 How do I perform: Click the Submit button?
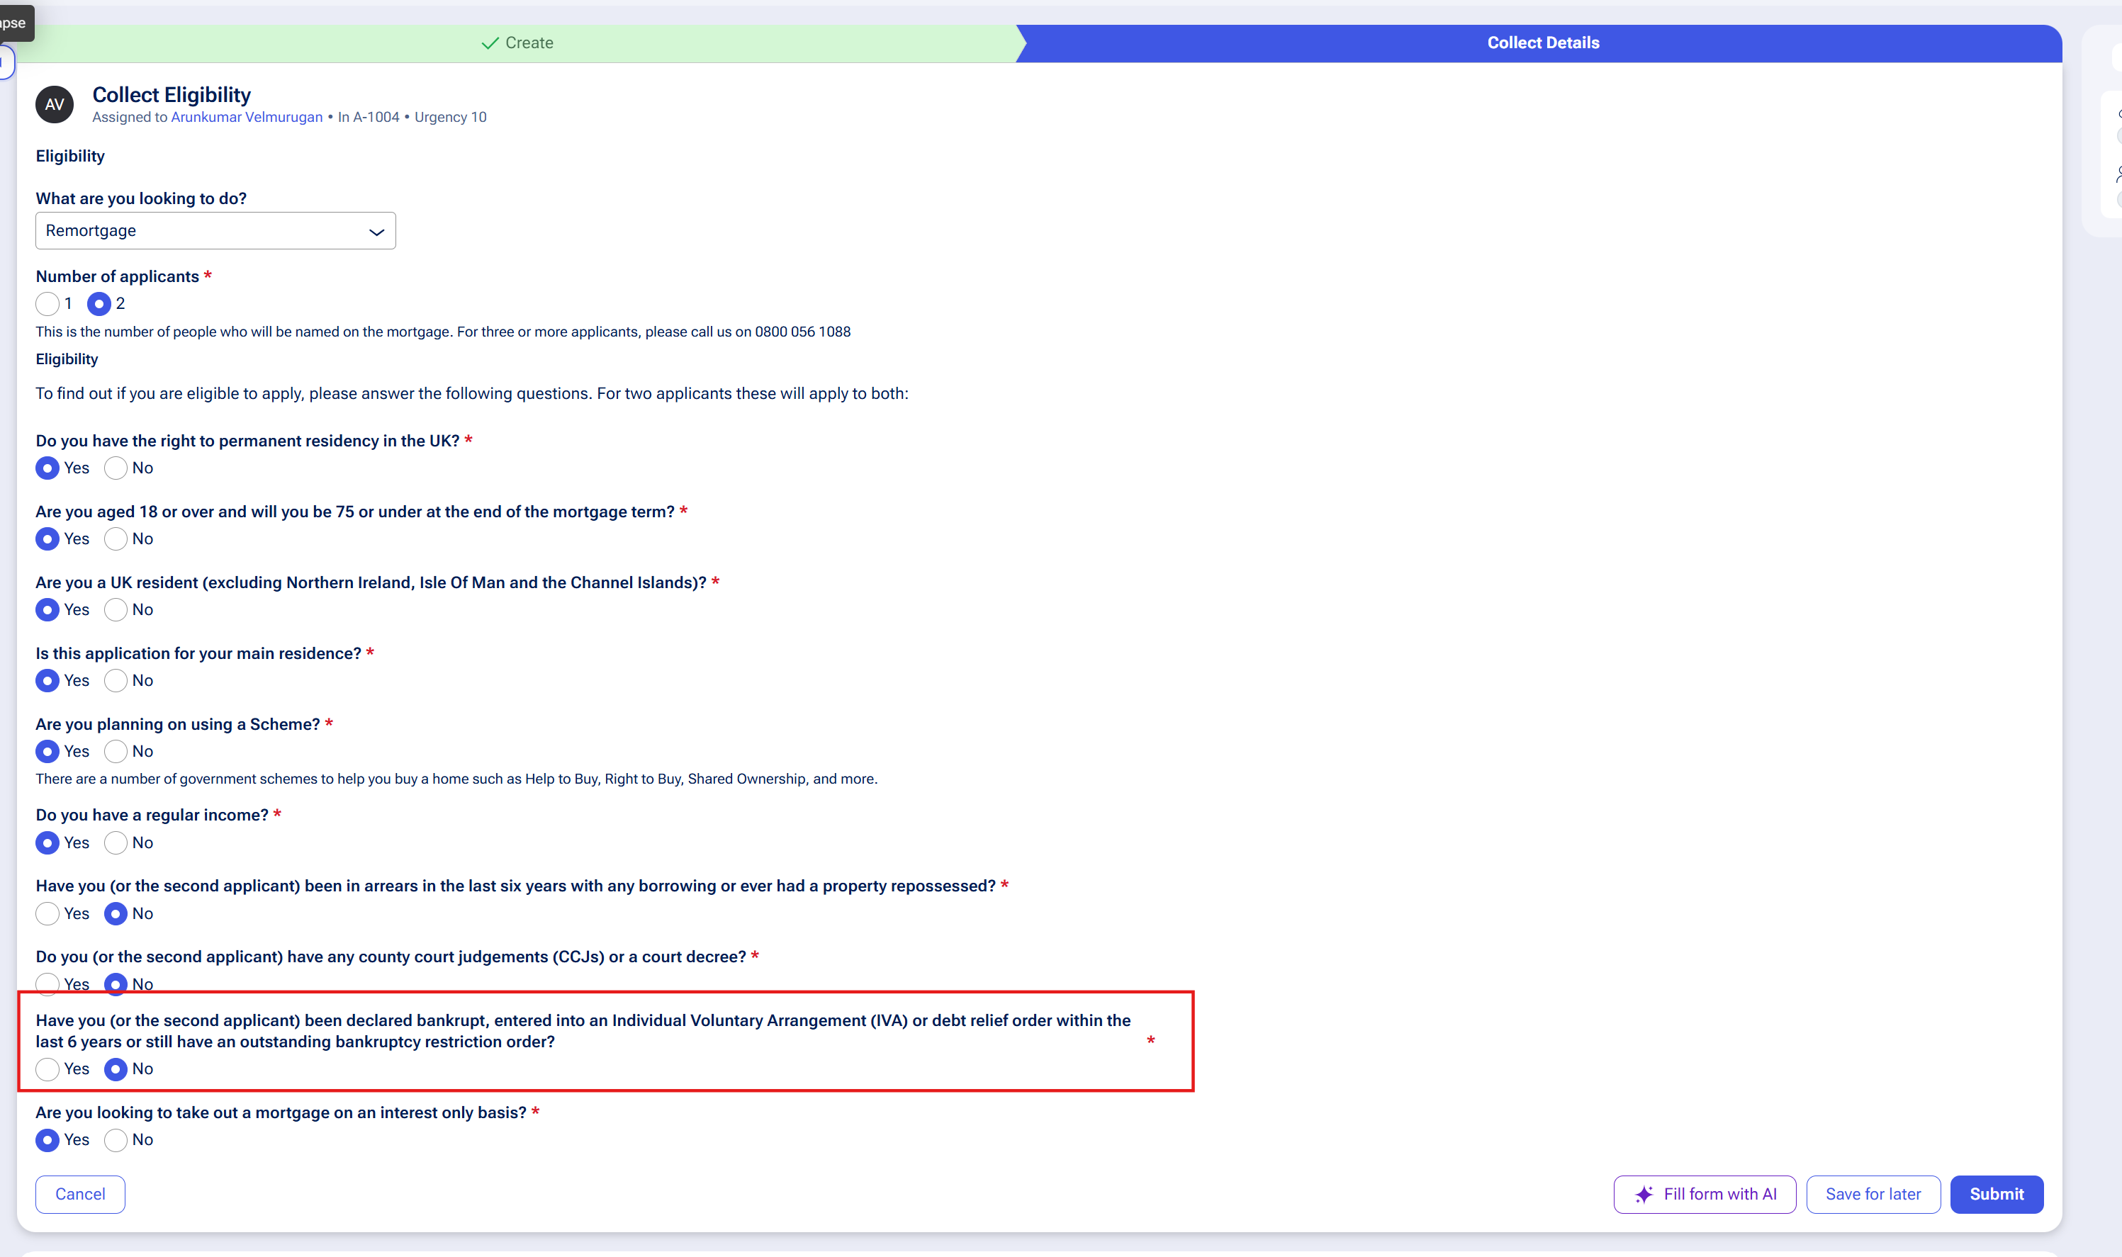(1996, 1195)
